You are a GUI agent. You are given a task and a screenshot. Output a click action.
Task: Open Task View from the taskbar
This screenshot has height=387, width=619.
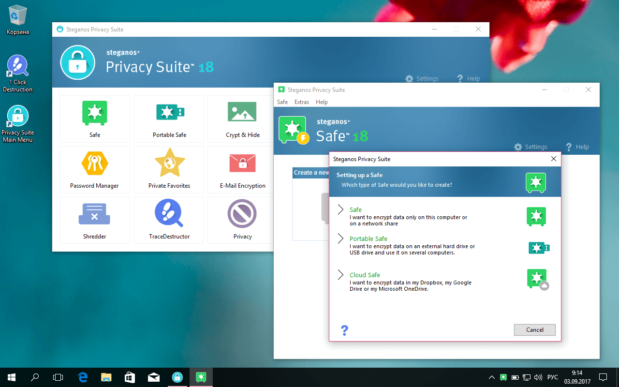[59, 377]
